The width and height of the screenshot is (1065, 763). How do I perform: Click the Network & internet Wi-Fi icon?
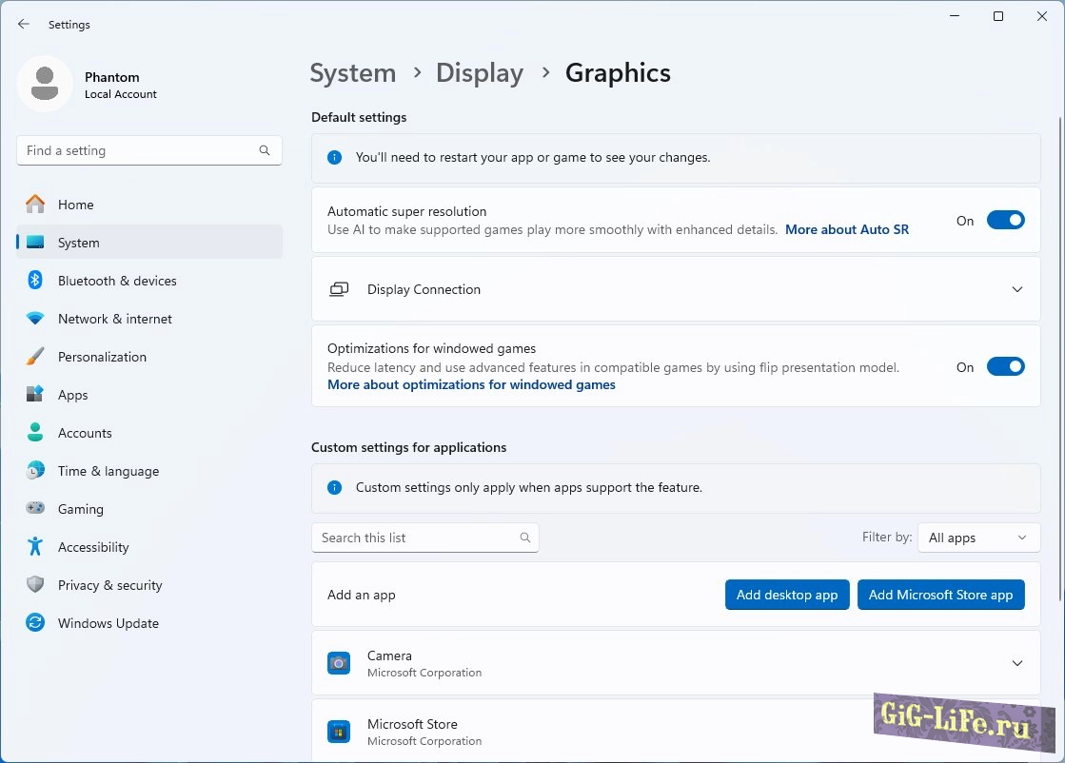(35, 319)
